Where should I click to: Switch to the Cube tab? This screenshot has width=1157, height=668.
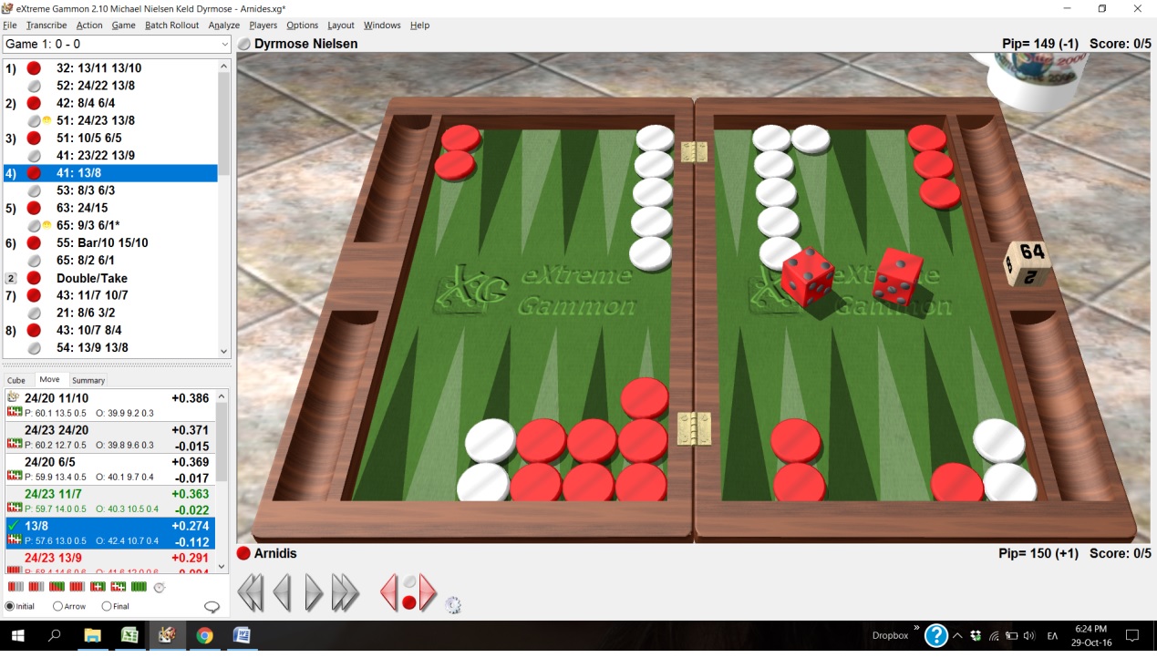(x=16, y=380)
